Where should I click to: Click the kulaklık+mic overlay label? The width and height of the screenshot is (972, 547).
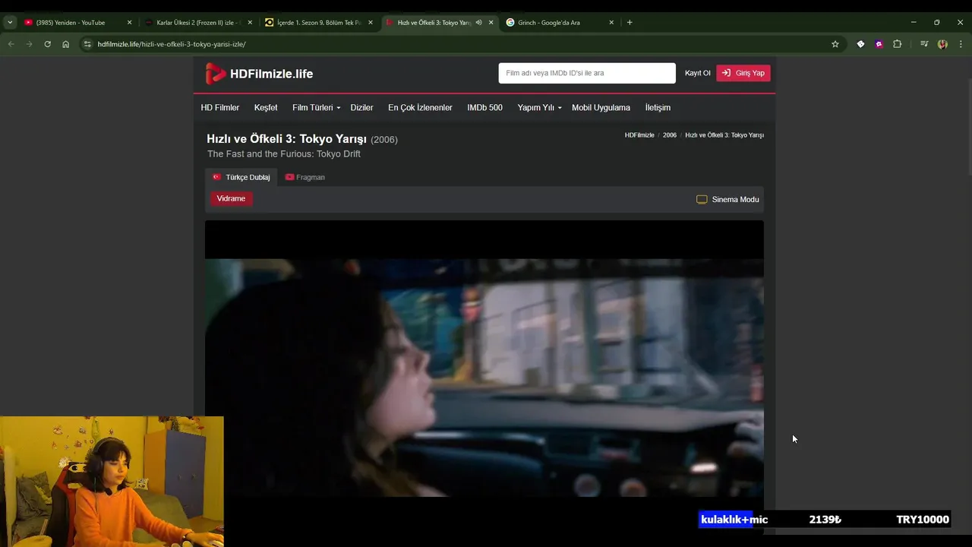click(x=734, y=520)
